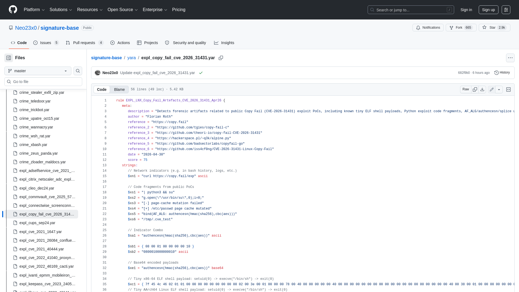
Task: Switch to Blame view toggle
Action: [x=119, y=89]
